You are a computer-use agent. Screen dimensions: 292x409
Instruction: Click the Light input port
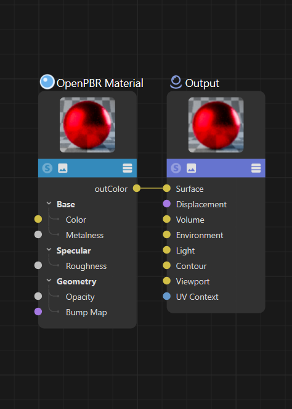tap(167, 250)
